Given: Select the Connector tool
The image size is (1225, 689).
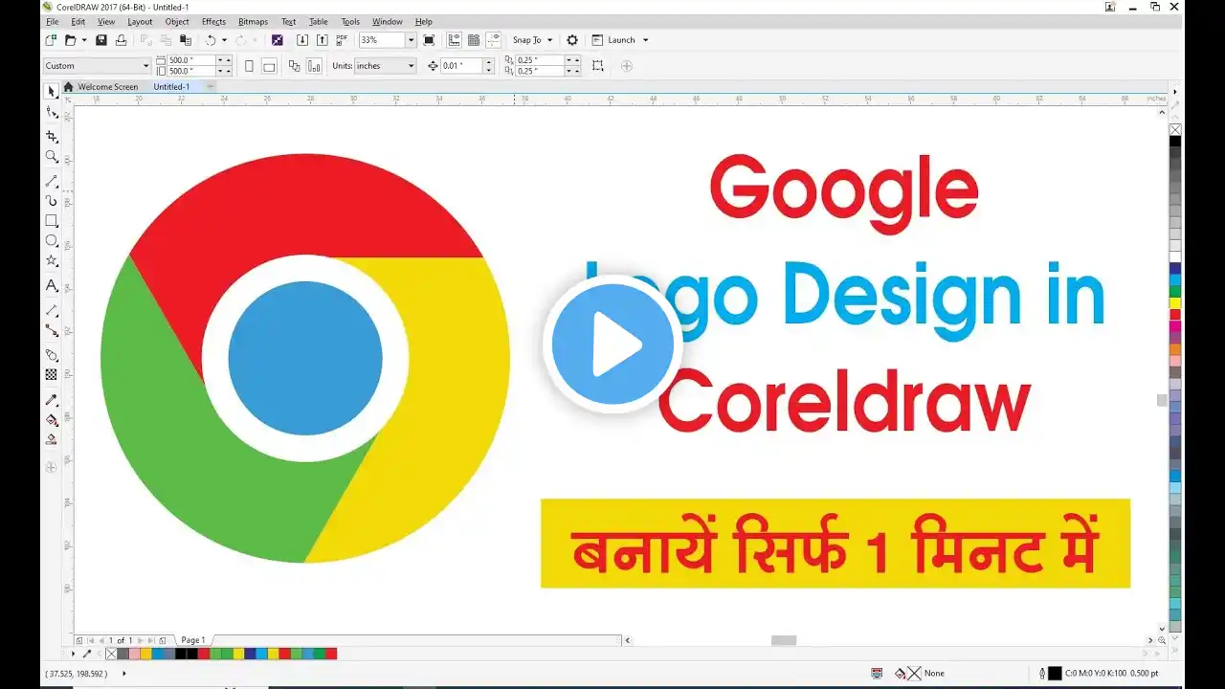Looking at the screenshot, I should [52, 330].
